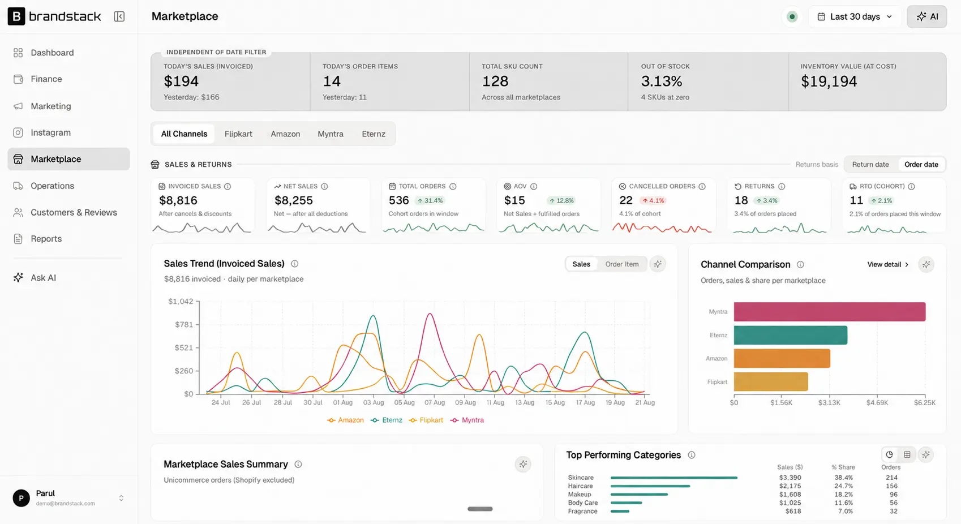Screen dimensions: 961x524
Task: Toggle the chart to Order Item view
Action: tap(622, 264)
